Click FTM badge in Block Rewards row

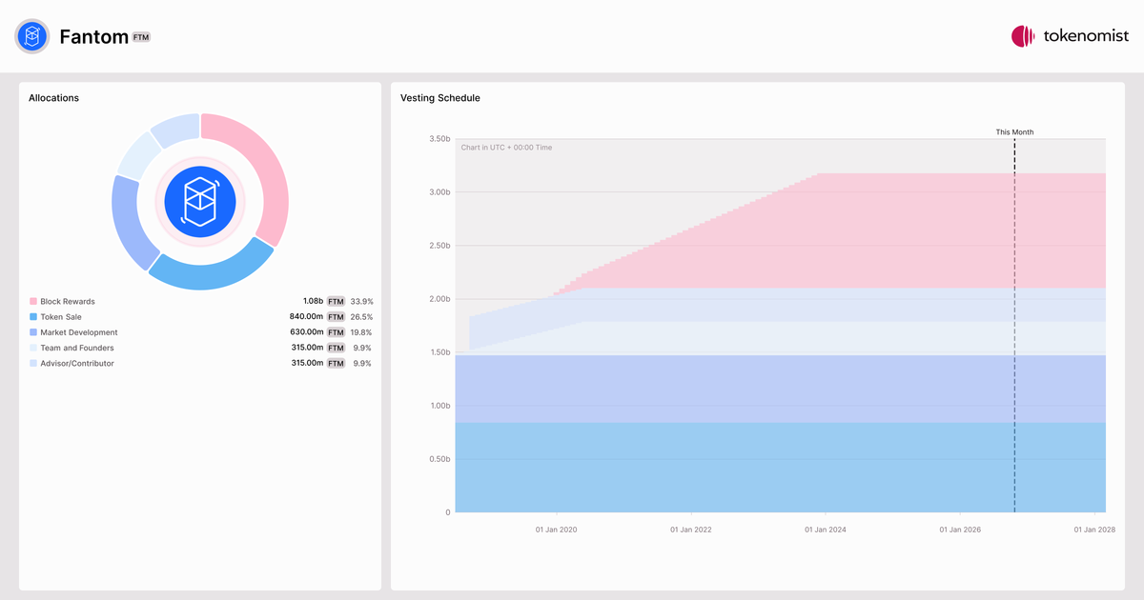(x=336, y=302)
